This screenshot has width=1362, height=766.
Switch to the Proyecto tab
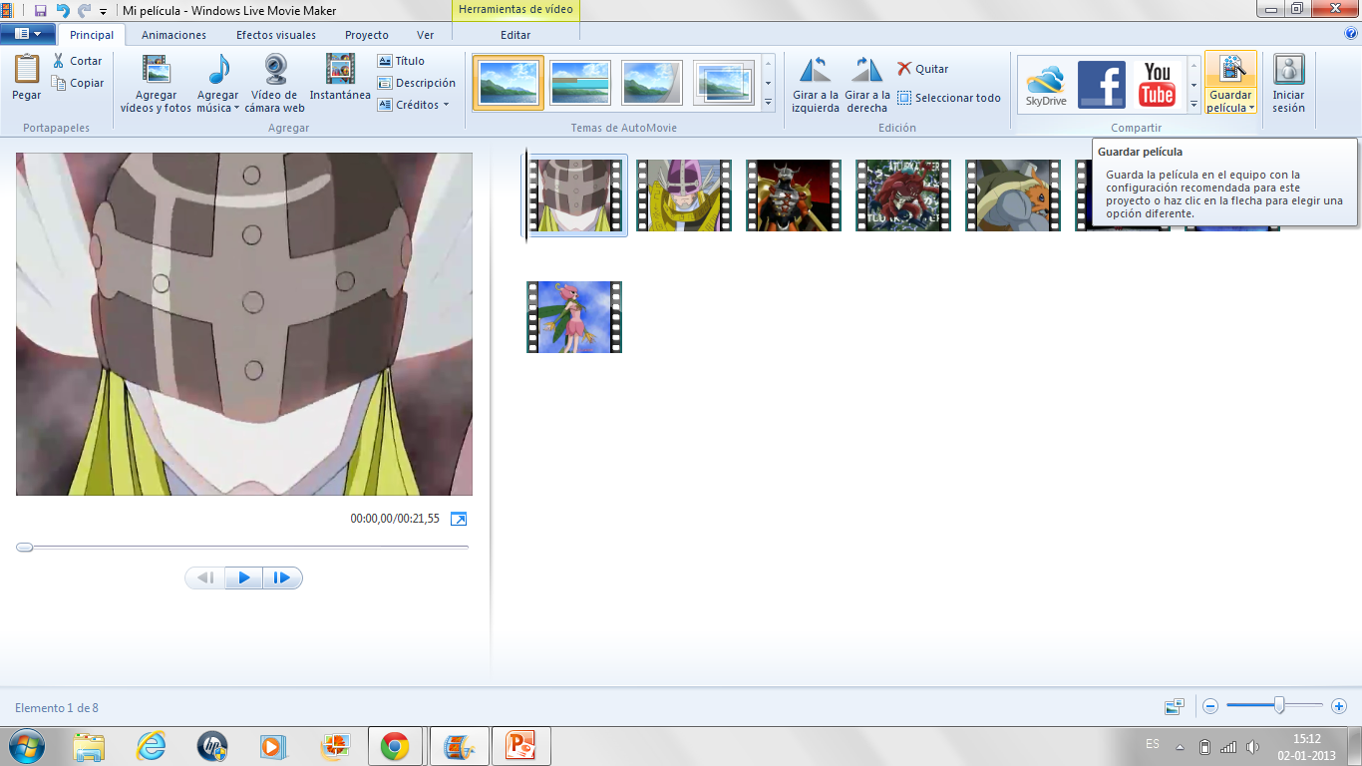pyautogui.click(x=367, y=35)
